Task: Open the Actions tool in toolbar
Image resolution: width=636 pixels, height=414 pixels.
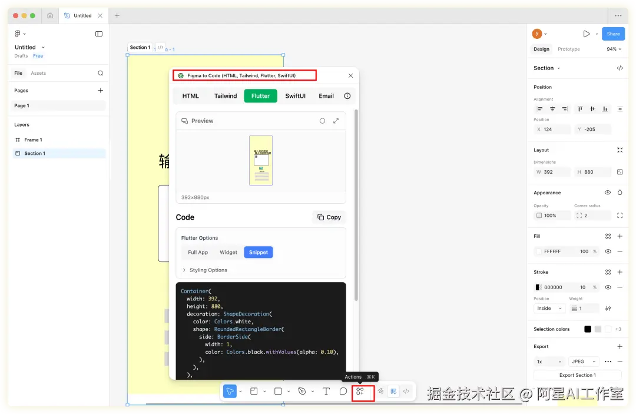Action: (360, 391)
